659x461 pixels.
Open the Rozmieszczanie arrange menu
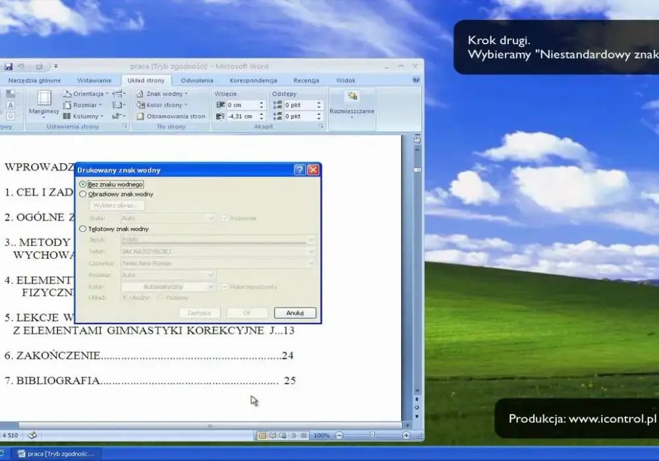pos(352,105)
